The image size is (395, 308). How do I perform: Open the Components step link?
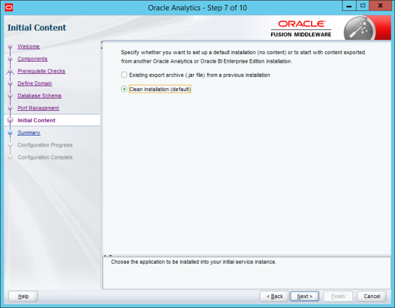pyautogui.click(x=33, y=59)
